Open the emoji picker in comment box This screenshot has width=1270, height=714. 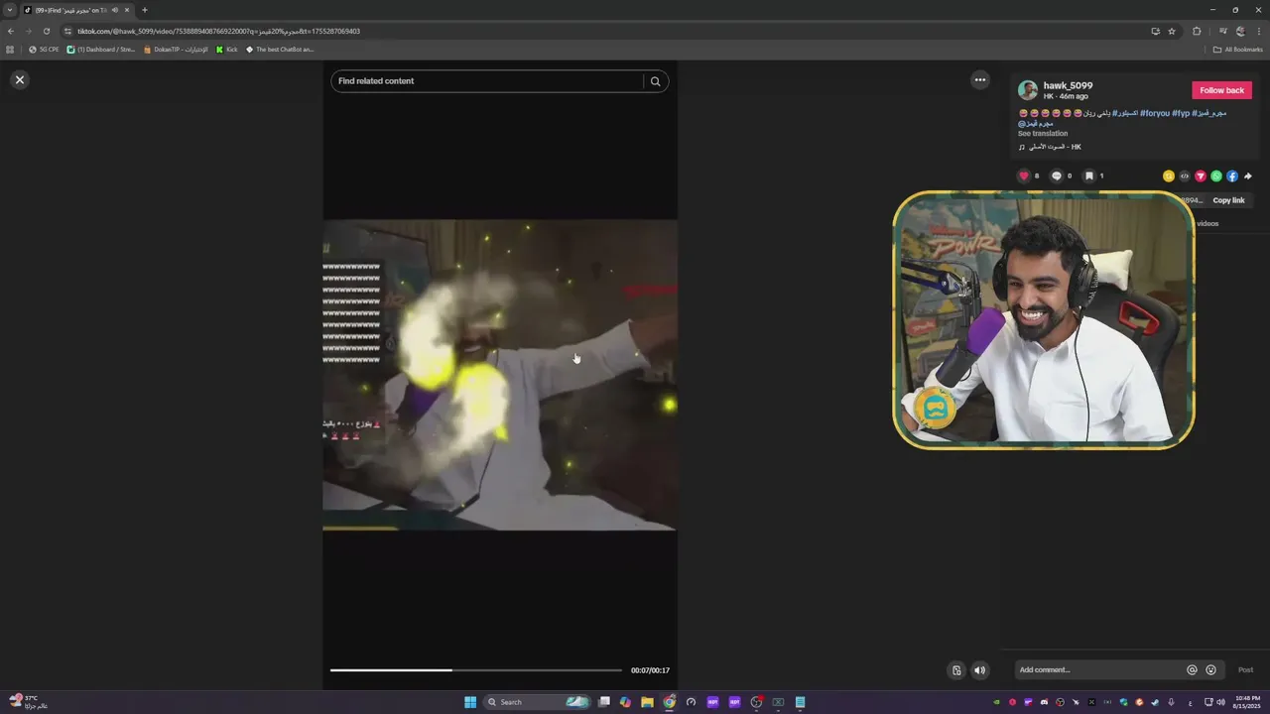(x=1210, y=669)
